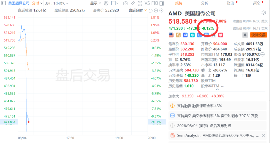Toggle the right panel layout icon
The image size is (270, 143).
click(162, 3)
